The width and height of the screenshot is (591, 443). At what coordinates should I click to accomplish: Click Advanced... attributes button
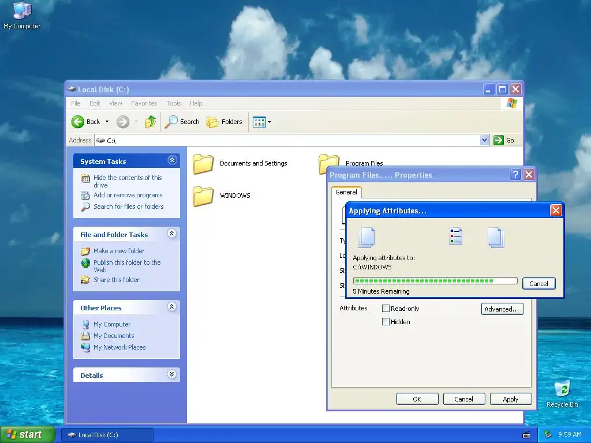point(502,309)
